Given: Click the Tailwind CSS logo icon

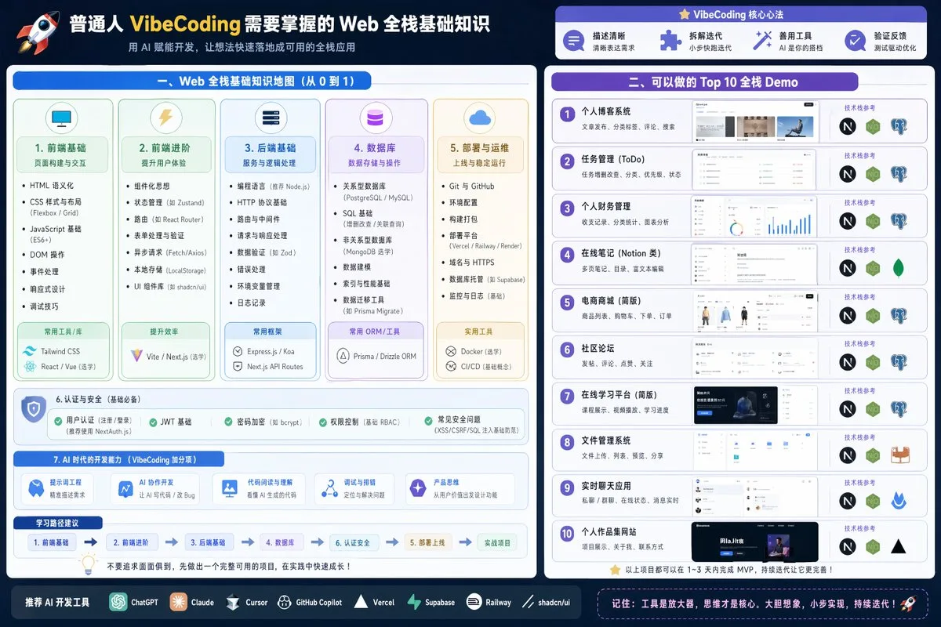Looking at the screenshot, I should 30,351.
